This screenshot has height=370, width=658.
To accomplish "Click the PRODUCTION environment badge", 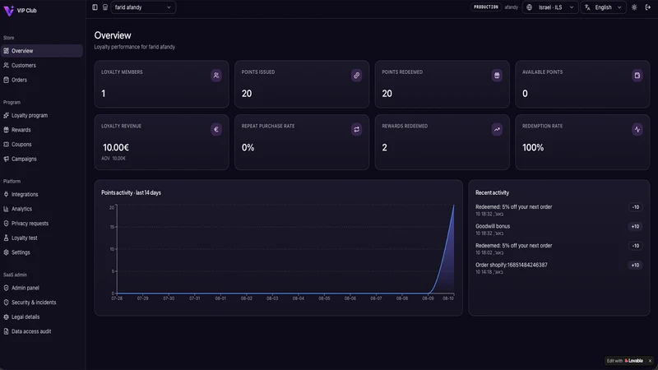I will pyautogui.click(x=486, y=7).
